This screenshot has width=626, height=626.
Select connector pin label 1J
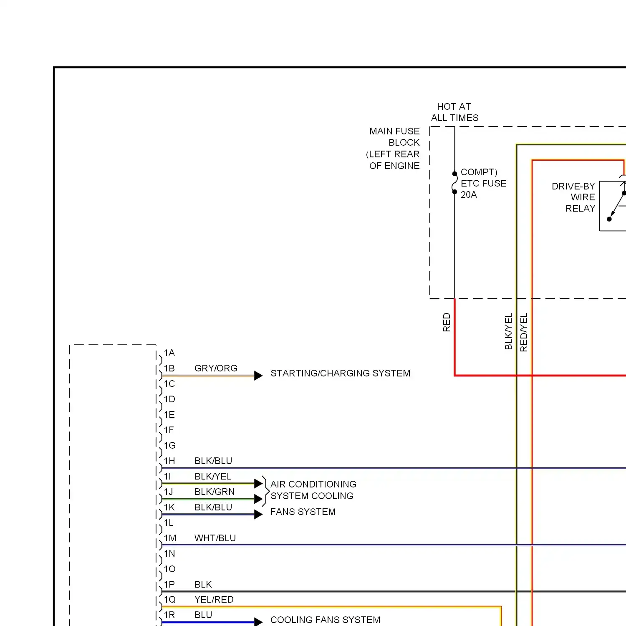[x=168, y=492]
